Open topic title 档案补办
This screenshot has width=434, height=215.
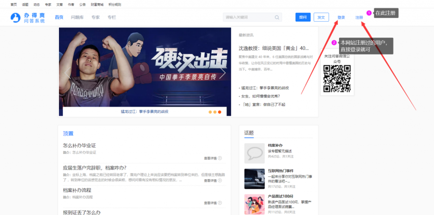pos(275,145)
